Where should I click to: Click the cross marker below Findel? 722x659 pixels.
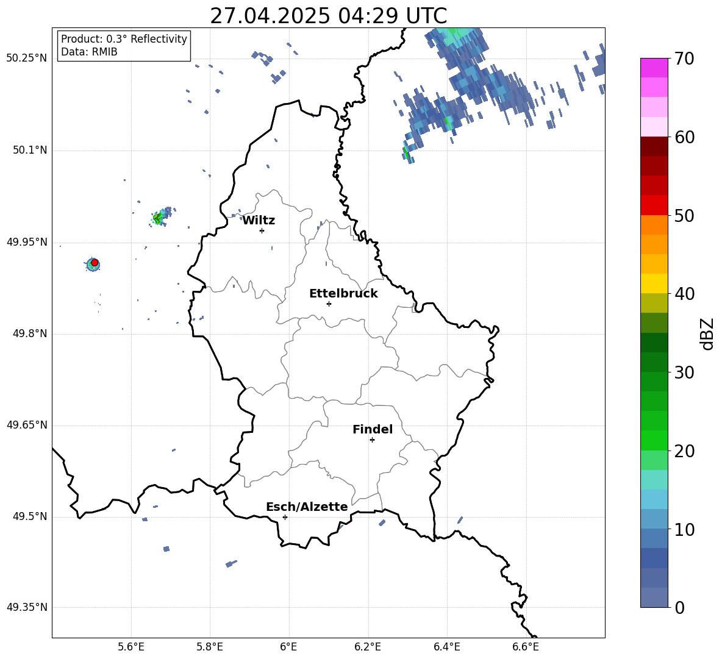pos(372,440)
